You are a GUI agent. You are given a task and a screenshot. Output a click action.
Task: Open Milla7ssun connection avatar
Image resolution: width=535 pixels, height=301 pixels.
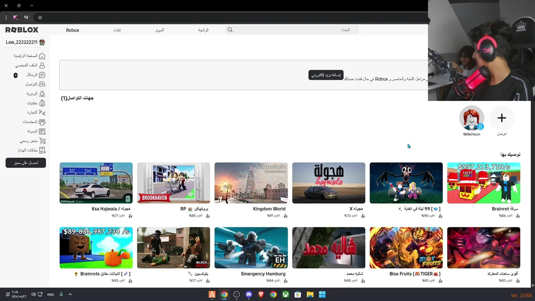click(x=471, y=118)
